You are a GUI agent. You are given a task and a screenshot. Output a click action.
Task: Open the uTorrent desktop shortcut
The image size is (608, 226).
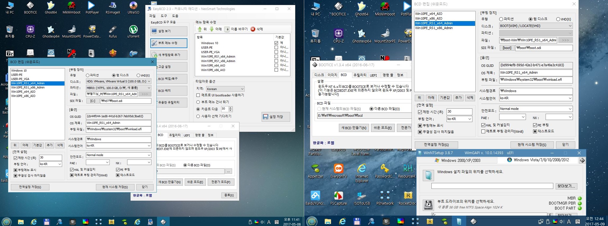coord(133,31)
